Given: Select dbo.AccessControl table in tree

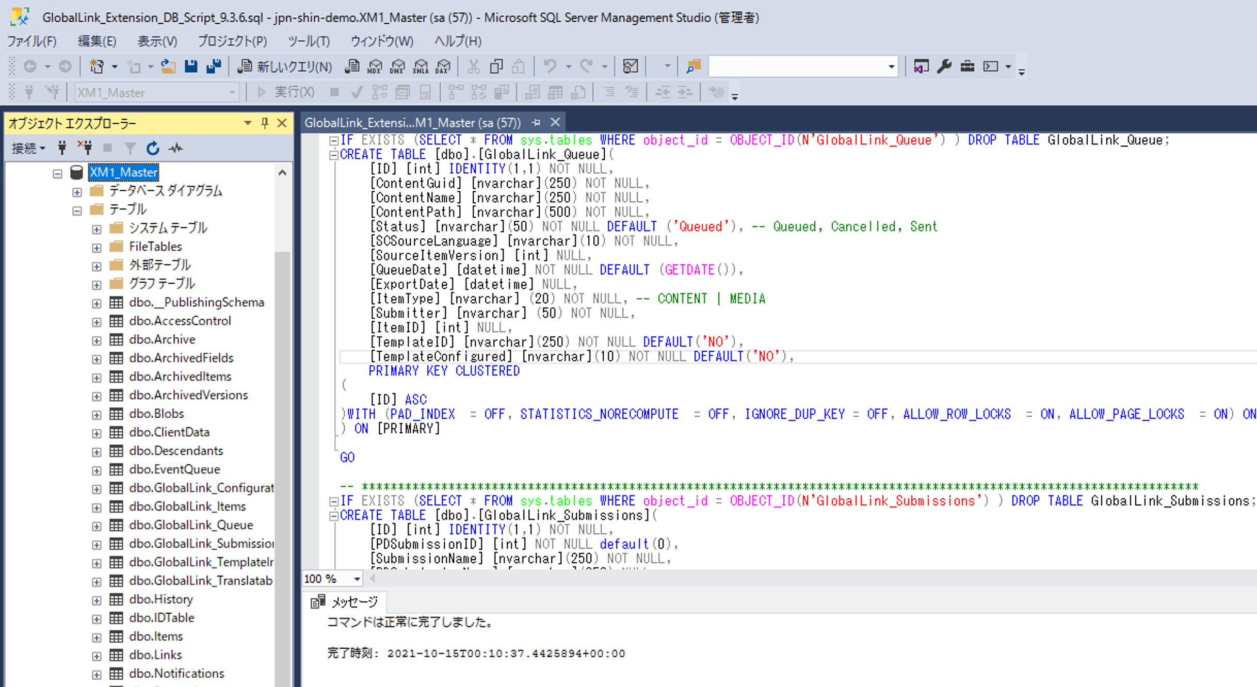Looking at the screenshot, I should pyautogui.click(x=180, y=321).
